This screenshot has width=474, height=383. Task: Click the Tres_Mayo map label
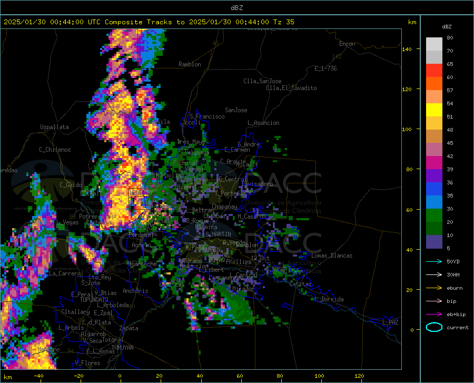pyautogui.click(x=191, y=142)
